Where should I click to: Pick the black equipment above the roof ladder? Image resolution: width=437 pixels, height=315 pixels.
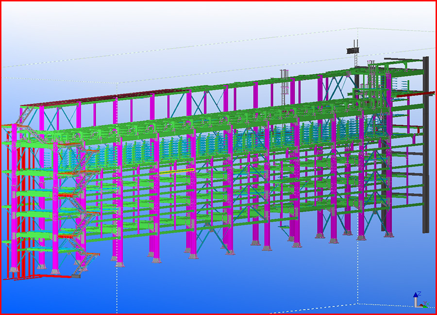(x=354, y=49)
